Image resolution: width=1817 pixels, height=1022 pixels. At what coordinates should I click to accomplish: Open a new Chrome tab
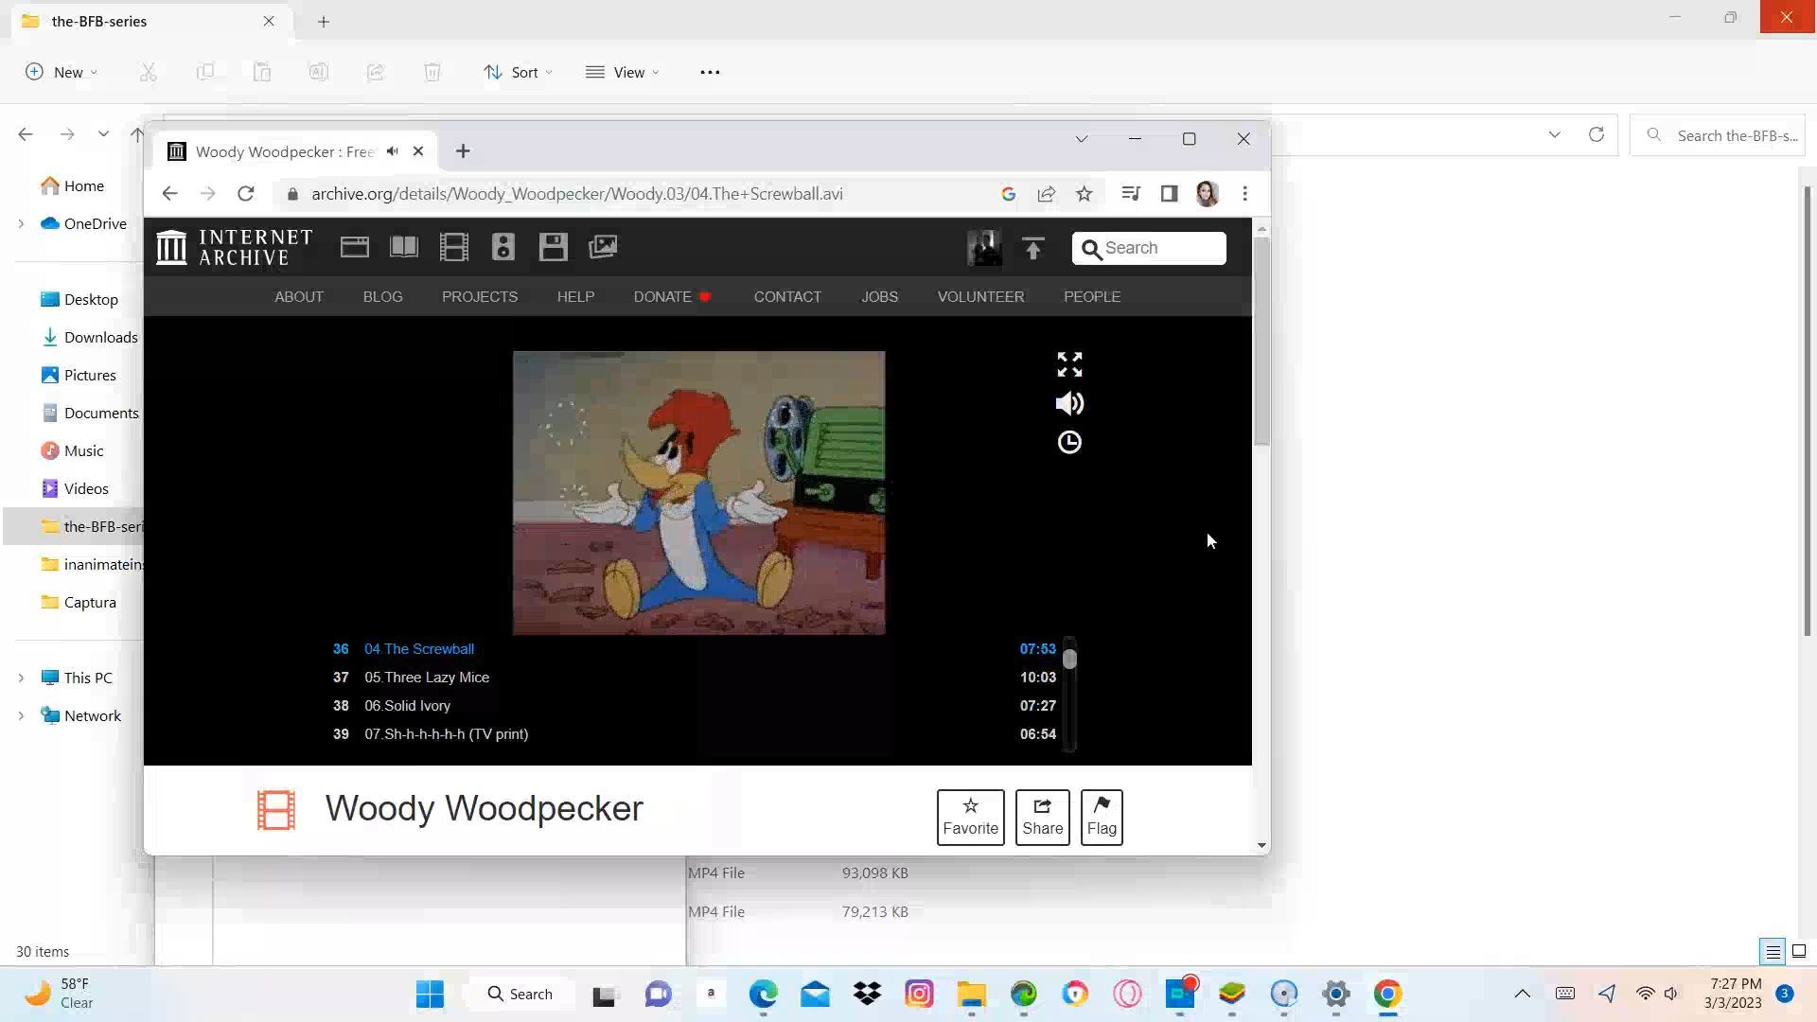click(x=463, y=151)
